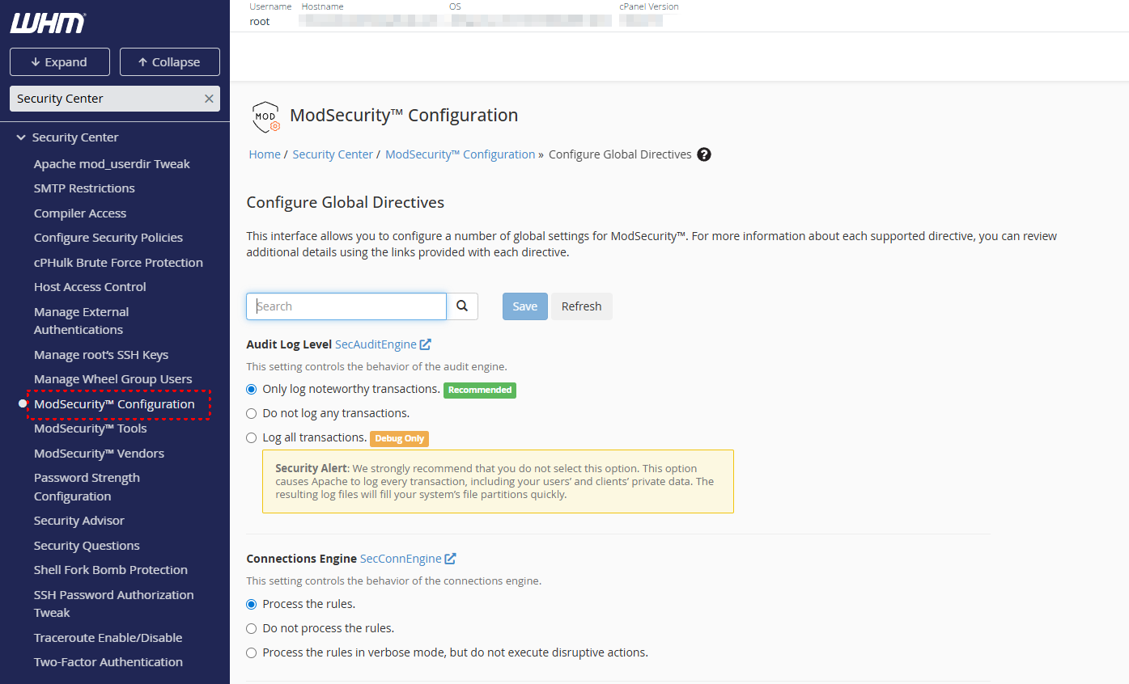Open cPHulk Brute Force Protection
Image resolution: width=1129 pixels, height=684 pixels.
[118, 263]
